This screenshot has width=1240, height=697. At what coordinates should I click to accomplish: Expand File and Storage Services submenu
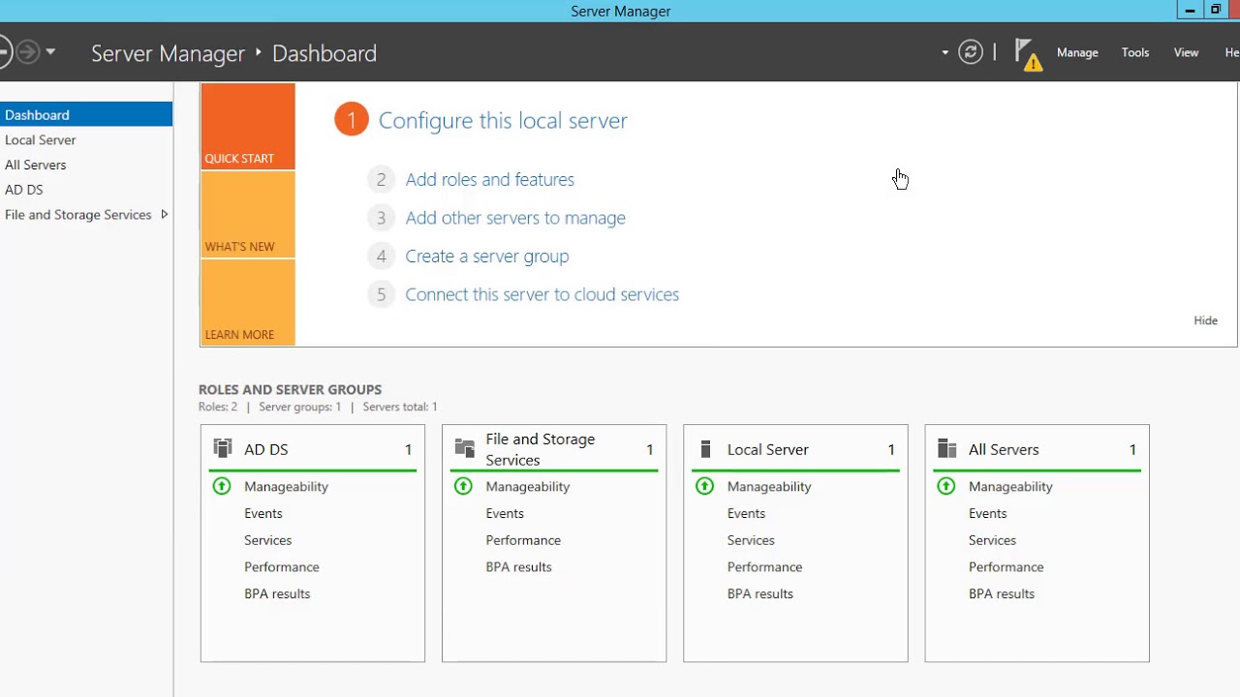(165, 214)
